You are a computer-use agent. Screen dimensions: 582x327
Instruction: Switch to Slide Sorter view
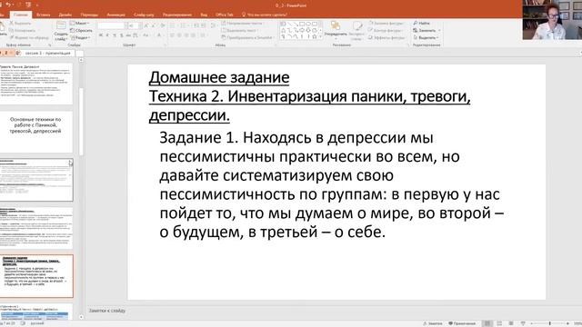click(x=499, y=323)
